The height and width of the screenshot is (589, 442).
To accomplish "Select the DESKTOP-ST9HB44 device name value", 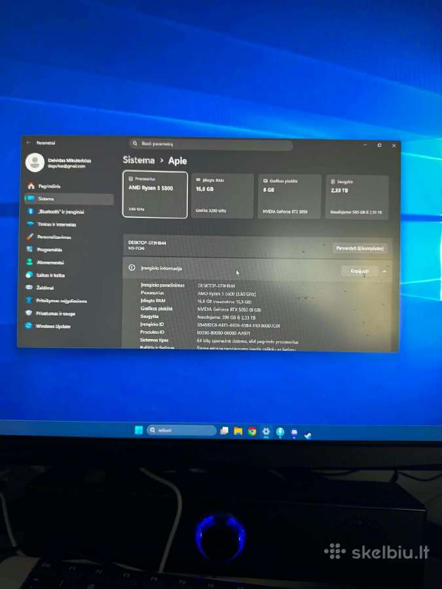I will pos(216,286).
